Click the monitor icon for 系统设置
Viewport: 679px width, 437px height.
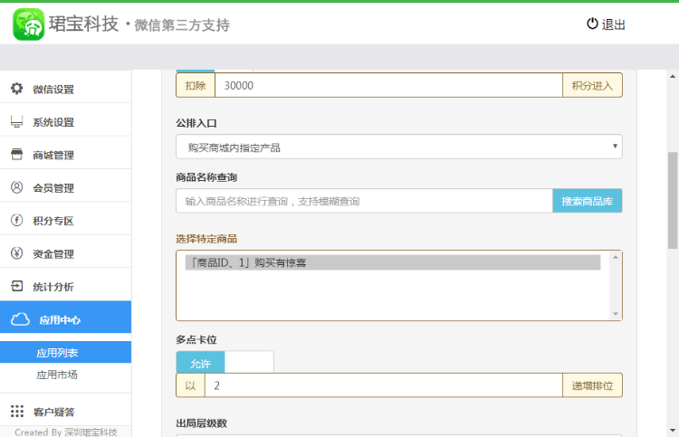coord(17,121)
